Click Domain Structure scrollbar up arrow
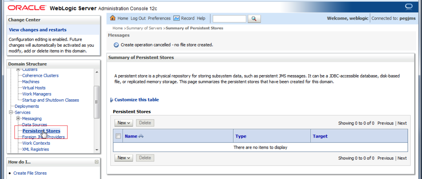422x179 pixels. pos(97,72)
